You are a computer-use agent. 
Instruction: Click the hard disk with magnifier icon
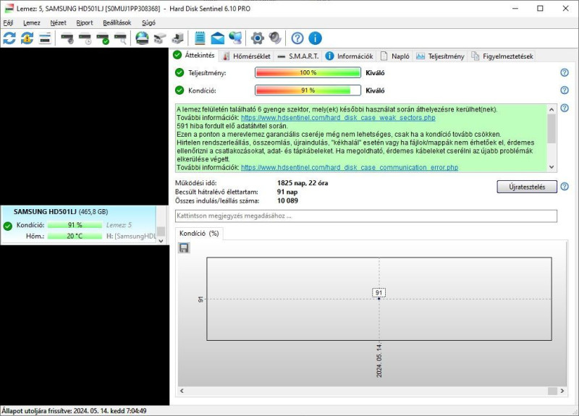[x=120, y=38]
